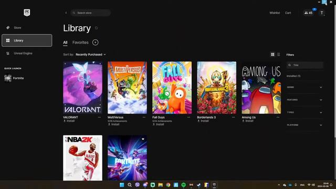Show hidden system tray icons
Viewport: 336px width, 189px height.
[x=279, y=185]
